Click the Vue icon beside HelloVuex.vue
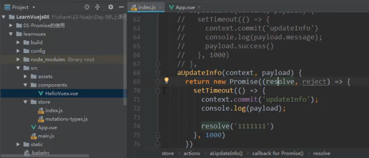This screenshot has width=369, height=158. coord(41,94)
